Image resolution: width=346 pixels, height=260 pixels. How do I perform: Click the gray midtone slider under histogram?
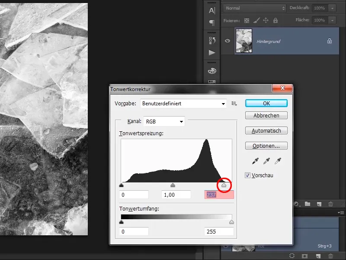(173, 185)
